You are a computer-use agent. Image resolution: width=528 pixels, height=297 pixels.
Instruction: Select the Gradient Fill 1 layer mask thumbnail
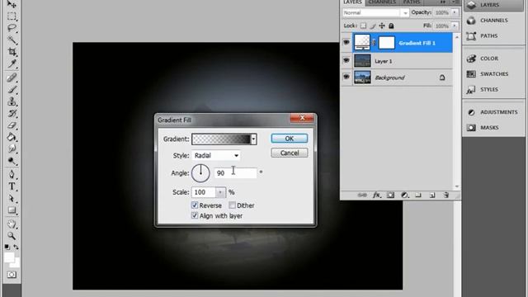(x=387, y=43)
